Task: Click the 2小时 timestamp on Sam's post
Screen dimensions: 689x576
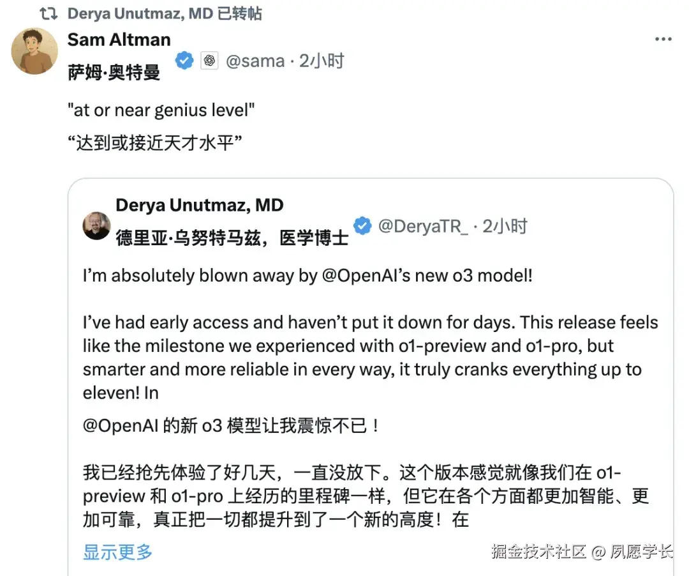Action: click(323, 61)
